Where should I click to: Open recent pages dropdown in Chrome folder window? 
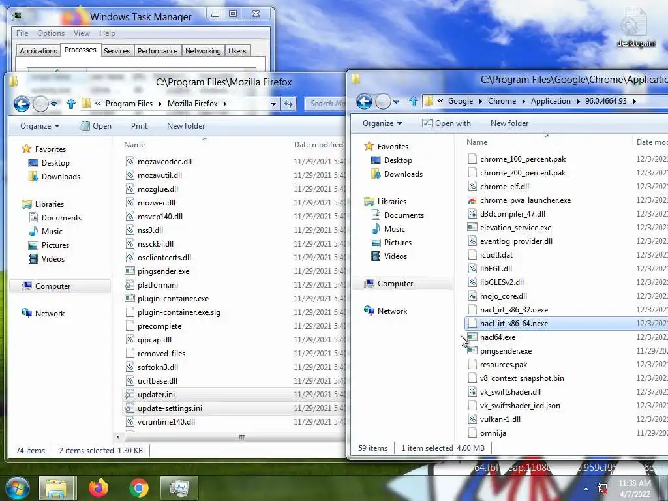click(x=396, y=101)
